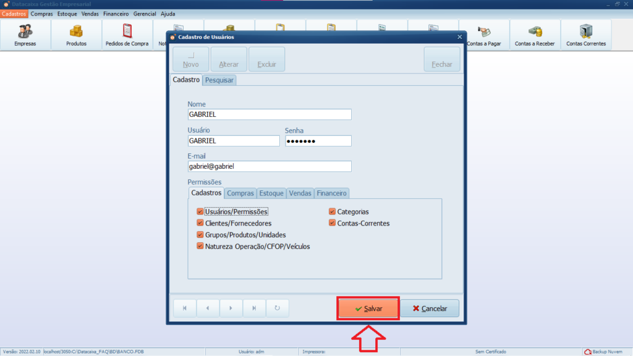
Task: Open the Produtos toolbar icon
Action: tap(76, 35)
